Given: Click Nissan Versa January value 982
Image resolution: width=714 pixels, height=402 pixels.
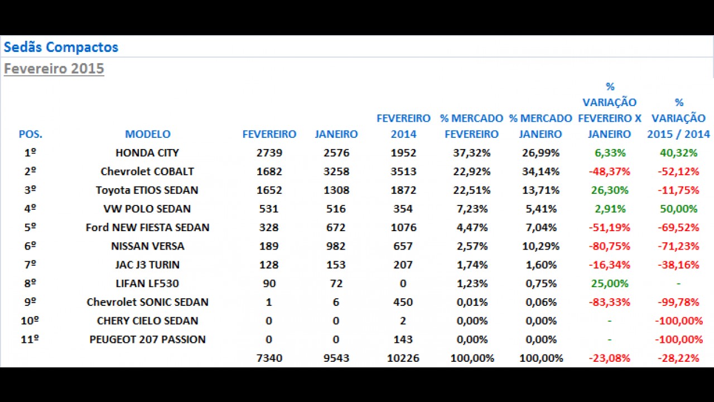Looking at the screenshot, I should point(336,246).
